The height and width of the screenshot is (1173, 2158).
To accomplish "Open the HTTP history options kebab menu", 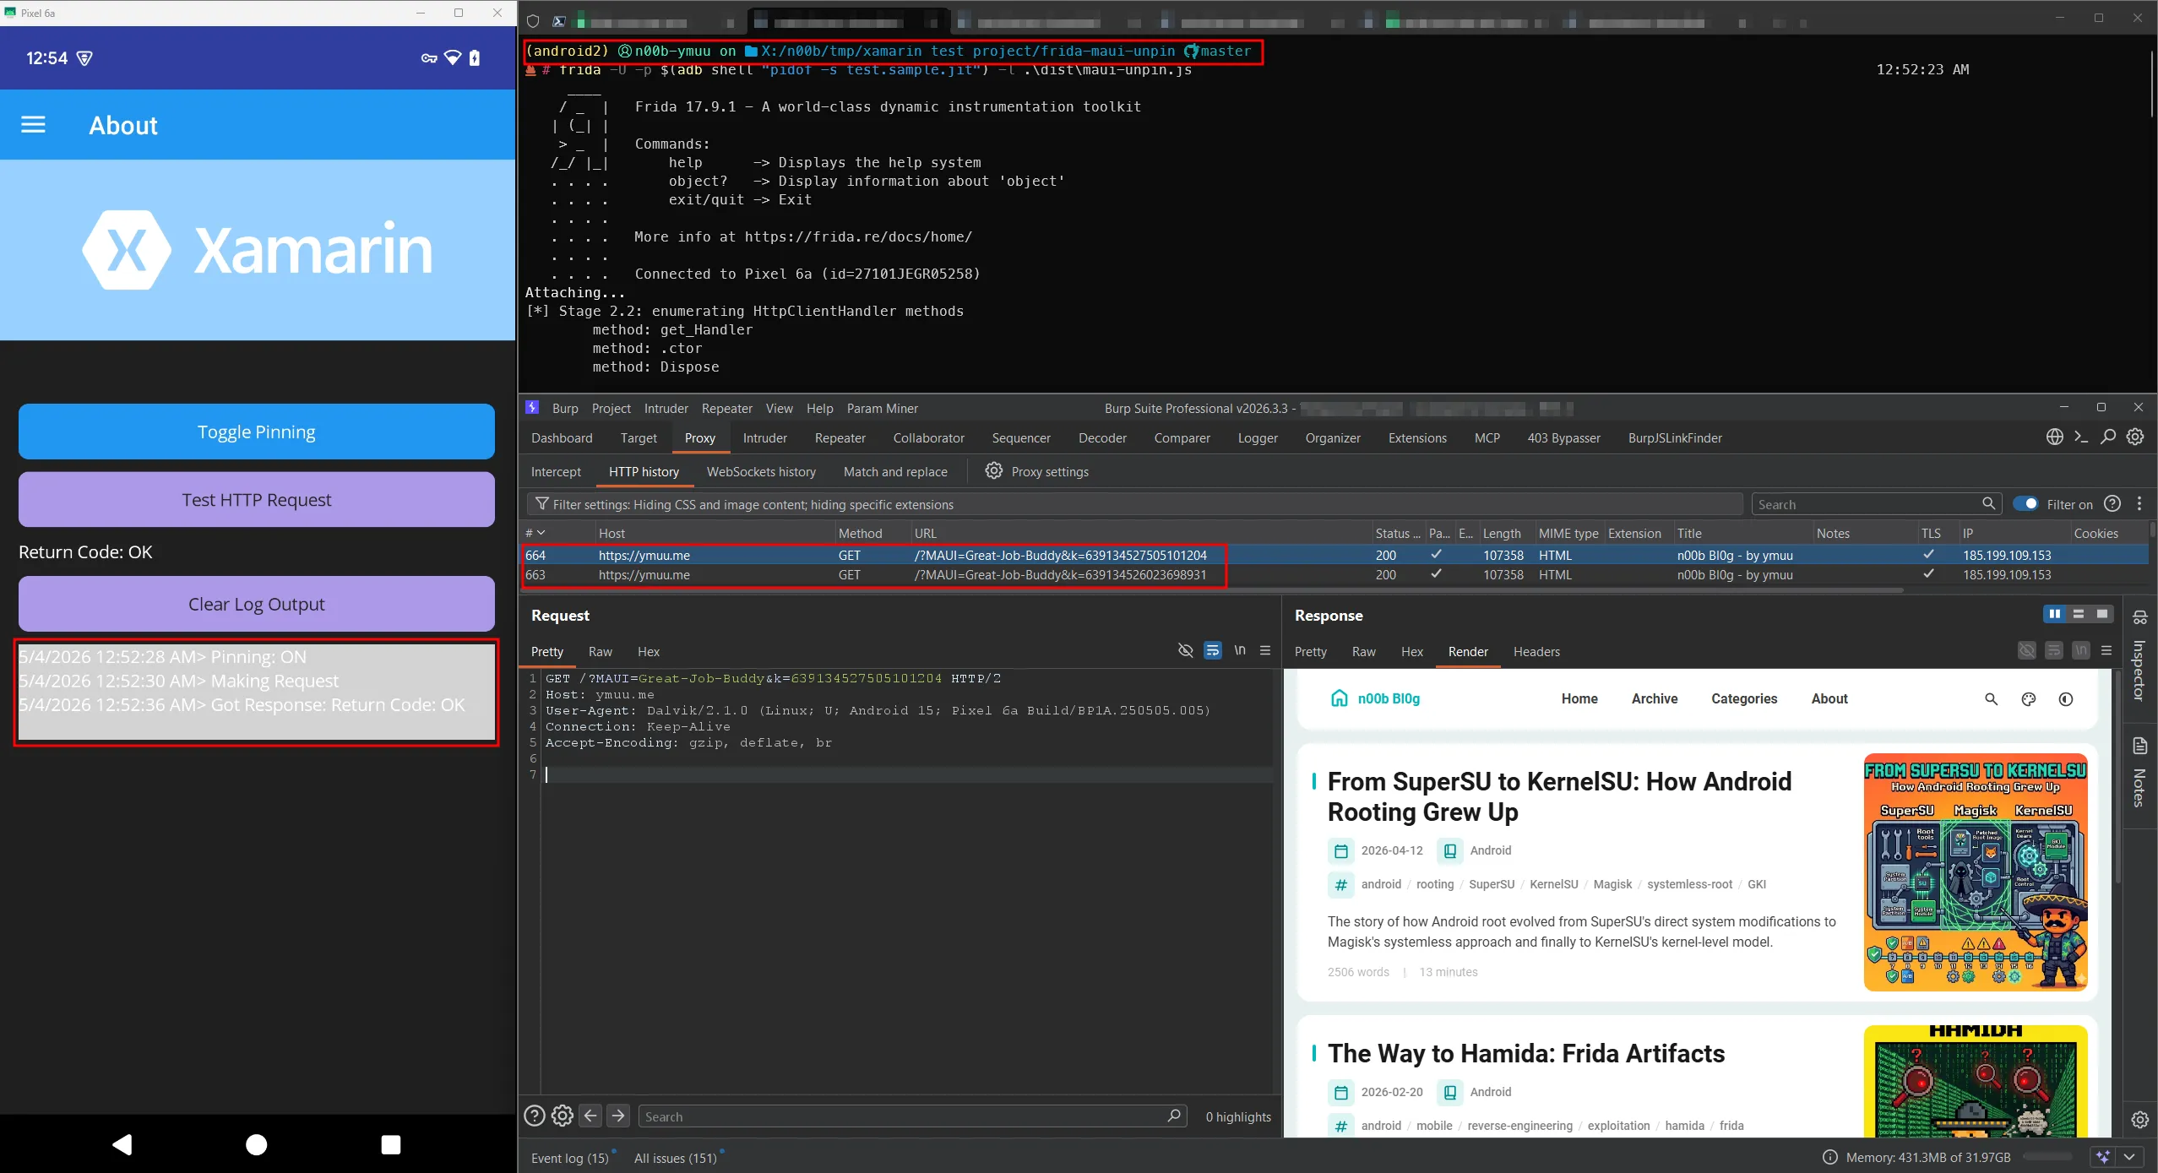I will pos(2139,504).
